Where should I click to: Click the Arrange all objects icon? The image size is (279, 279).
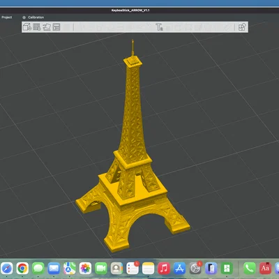click(56, 27)
